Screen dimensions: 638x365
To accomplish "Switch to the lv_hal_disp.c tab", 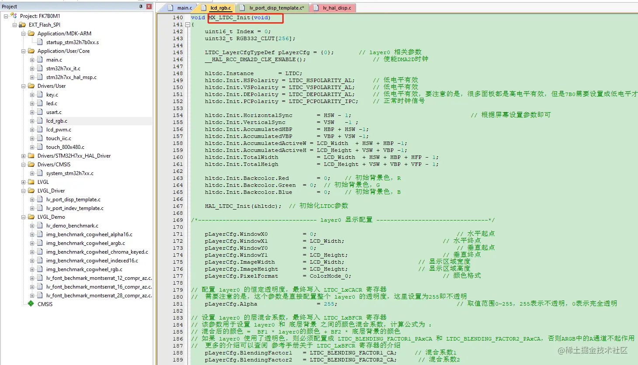I will tap(332, 8).
